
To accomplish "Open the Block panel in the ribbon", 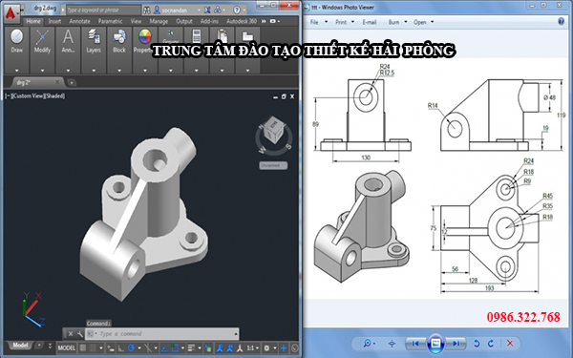I will [x=119, y=42].
